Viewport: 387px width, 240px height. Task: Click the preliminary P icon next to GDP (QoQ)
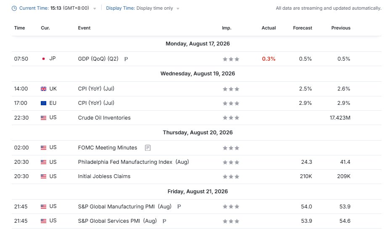pos(126,59)
